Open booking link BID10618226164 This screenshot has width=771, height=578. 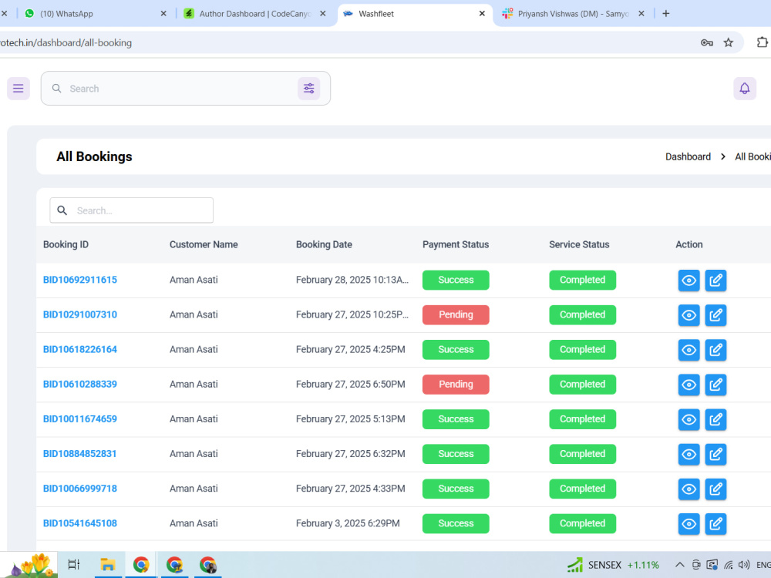[x=80, y=349]
